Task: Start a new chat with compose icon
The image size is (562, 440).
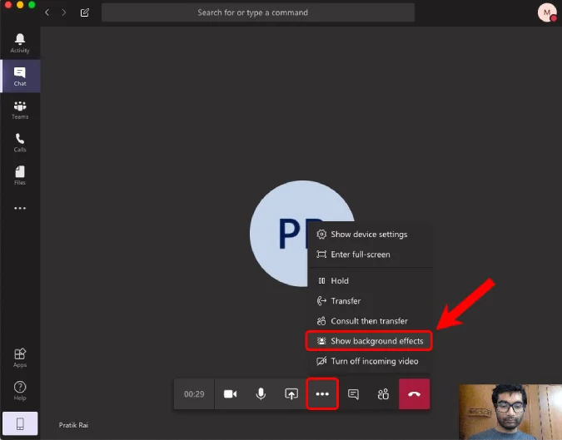Action: point(85,12)
